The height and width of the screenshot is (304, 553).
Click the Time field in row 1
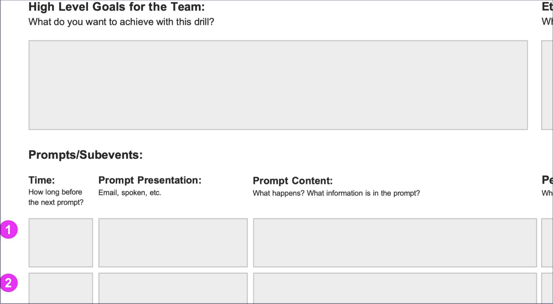point(60,243)
